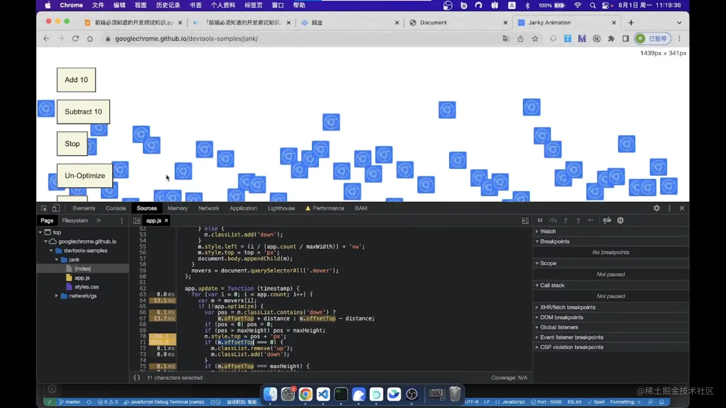Switch to the Elements panel
This screenshot has height=408, width=726.
84,208
